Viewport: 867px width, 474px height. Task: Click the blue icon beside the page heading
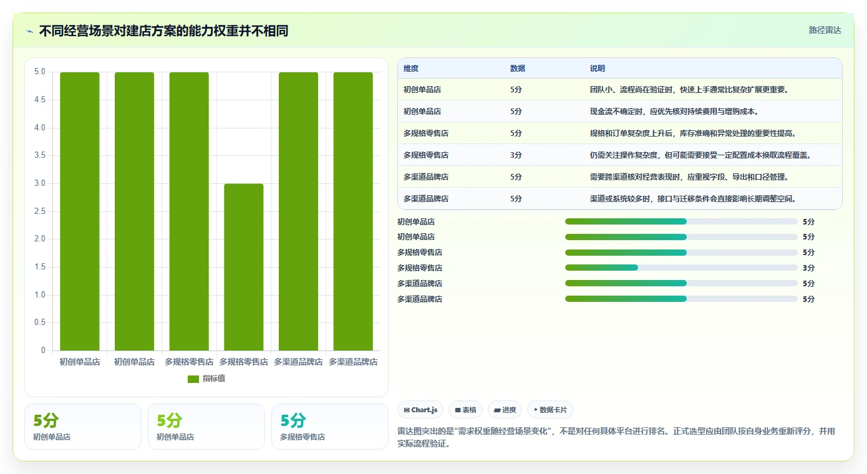tap(30, 31)
